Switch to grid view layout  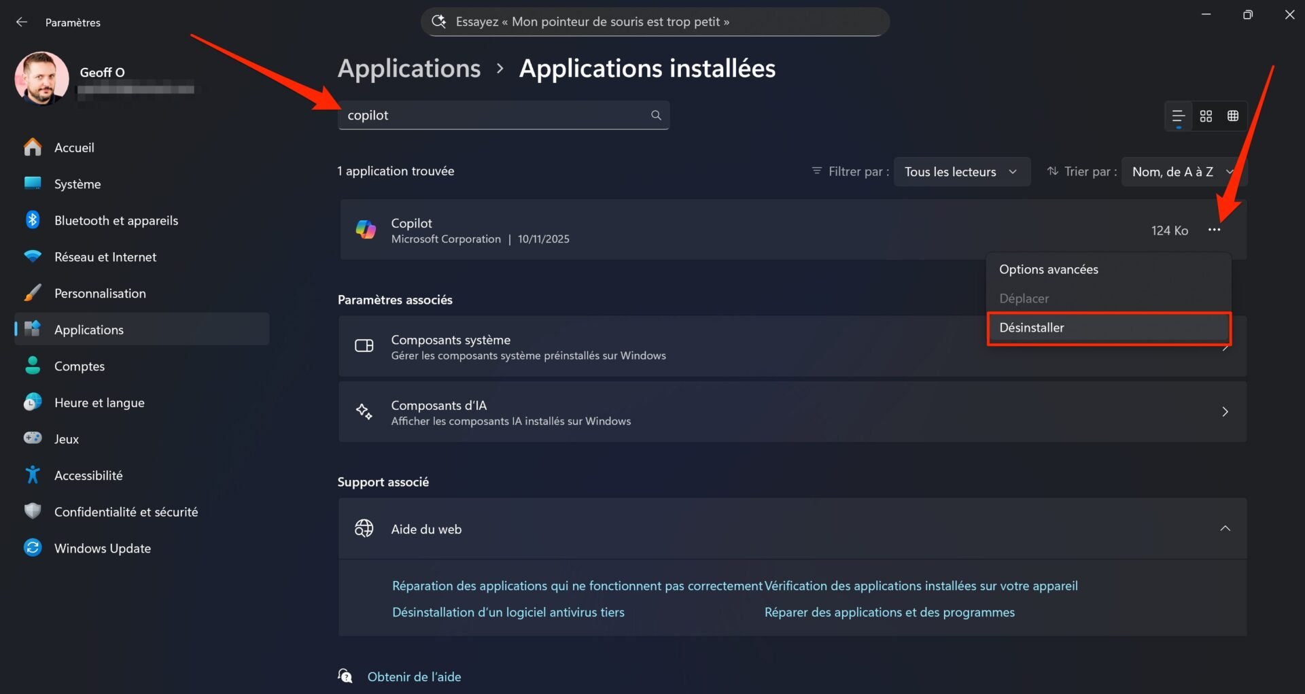pos(1206,116)
